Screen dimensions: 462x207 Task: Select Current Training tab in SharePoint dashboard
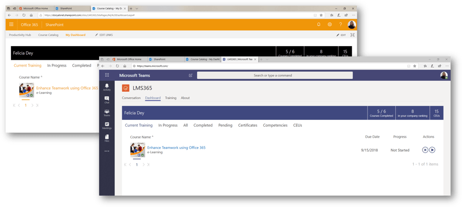(x=28, y=66)
